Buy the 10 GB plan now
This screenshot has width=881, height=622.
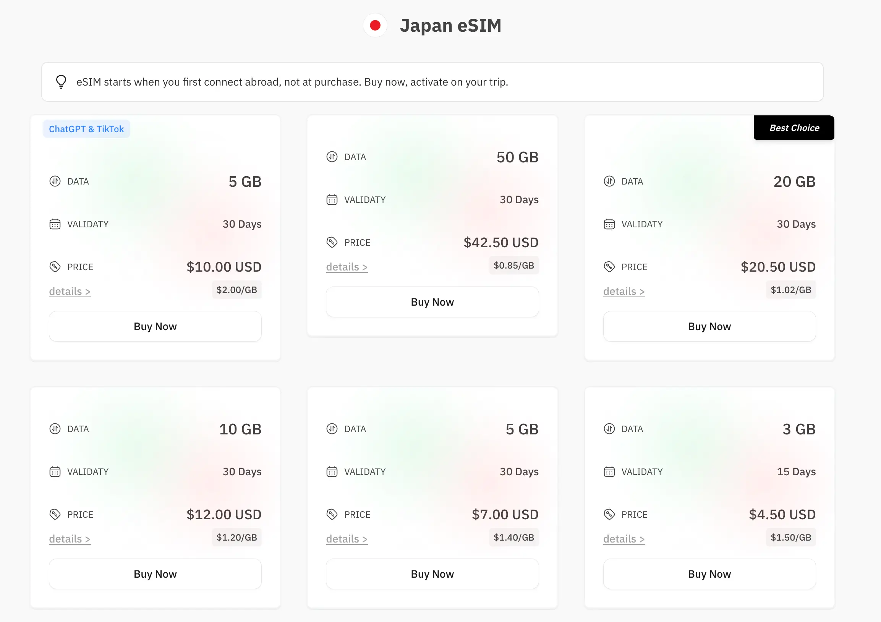pos(155,573)
